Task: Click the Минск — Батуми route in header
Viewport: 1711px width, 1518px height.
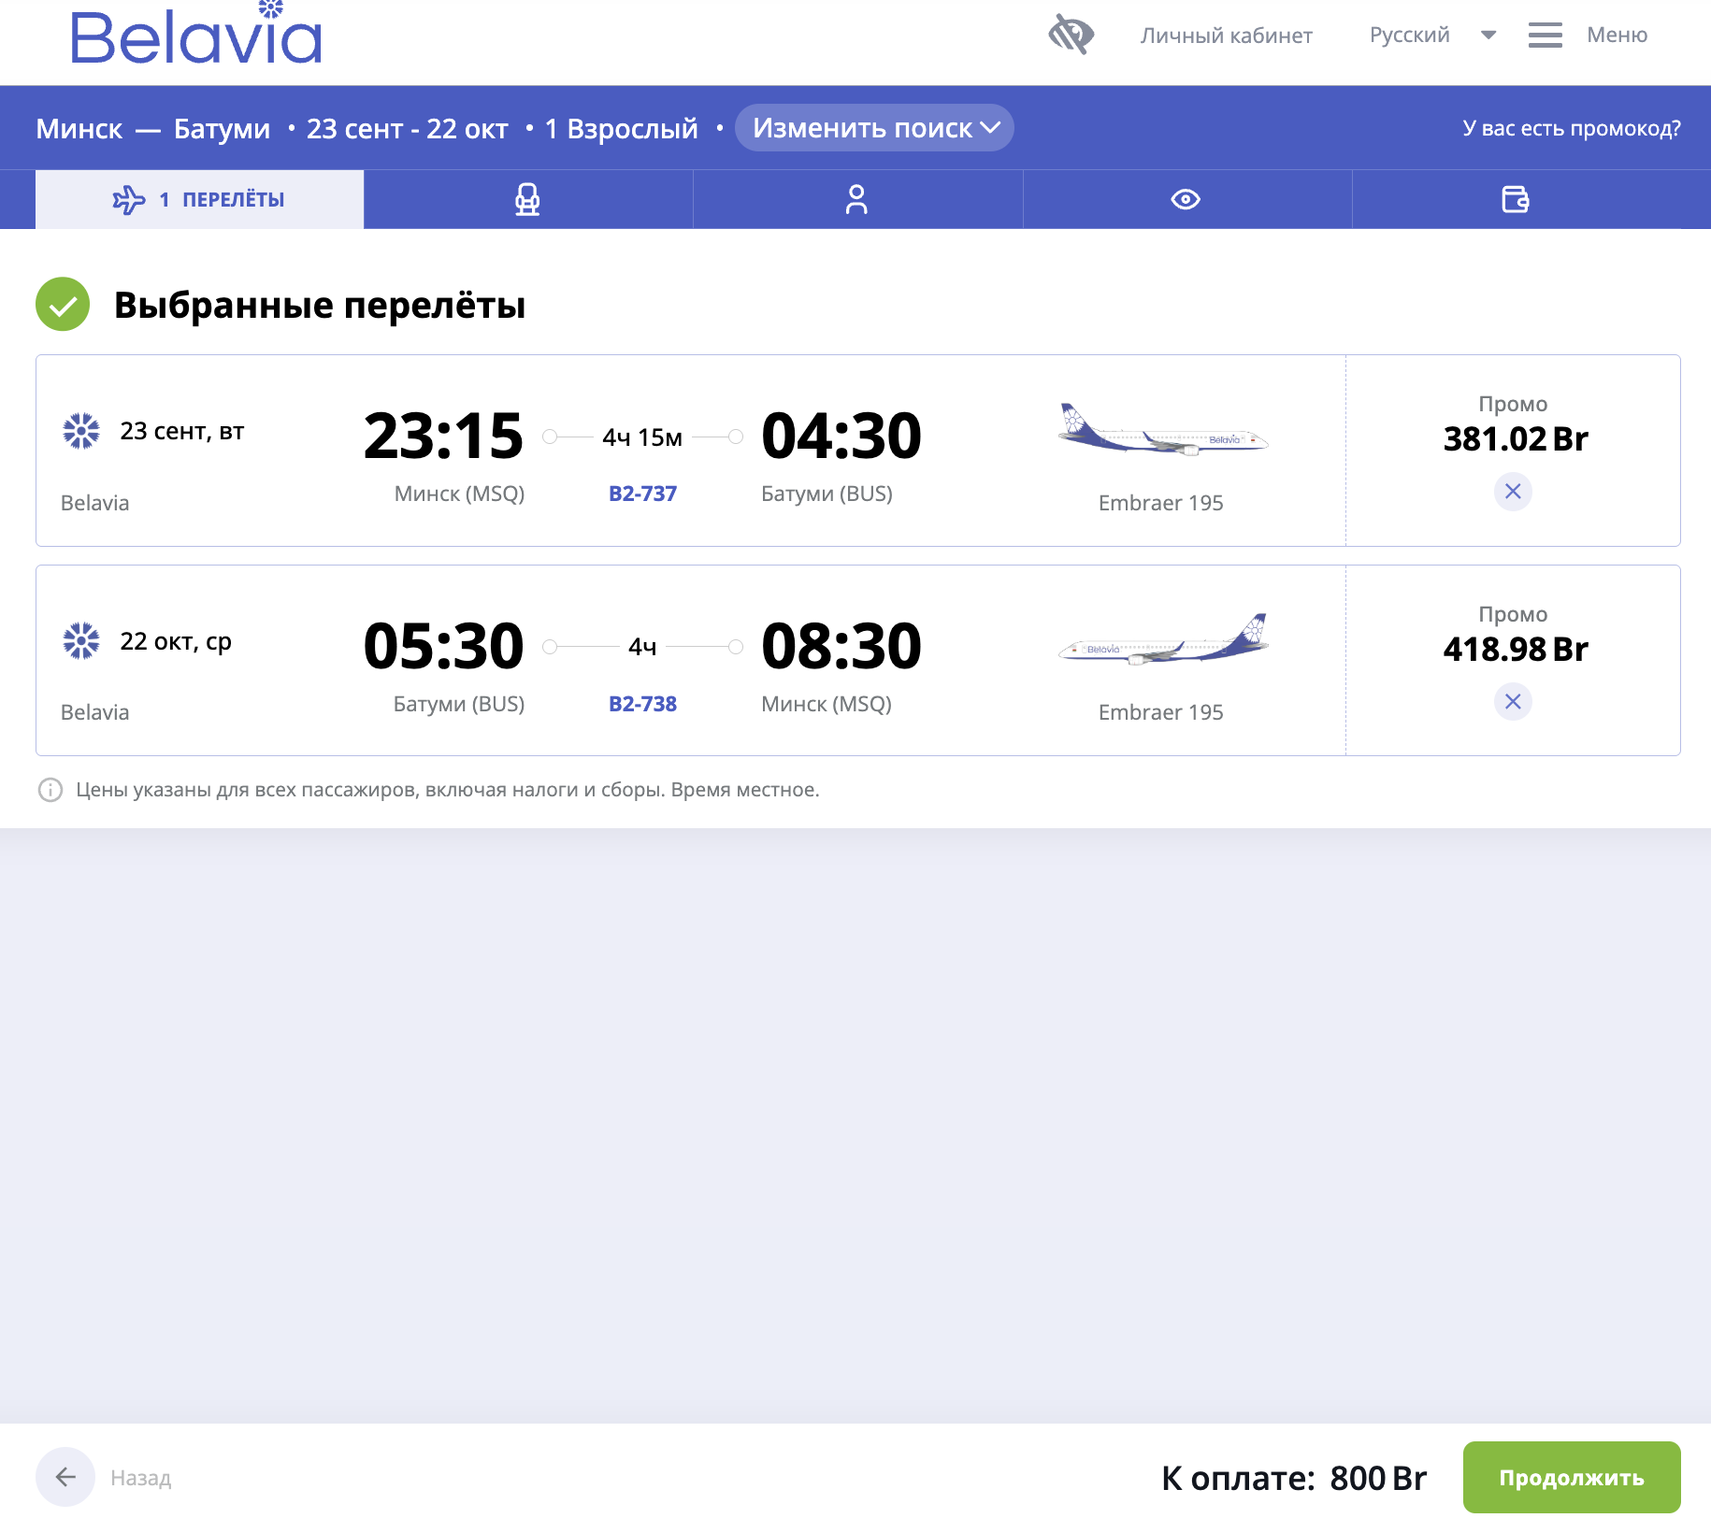Action: coord(153,128)
